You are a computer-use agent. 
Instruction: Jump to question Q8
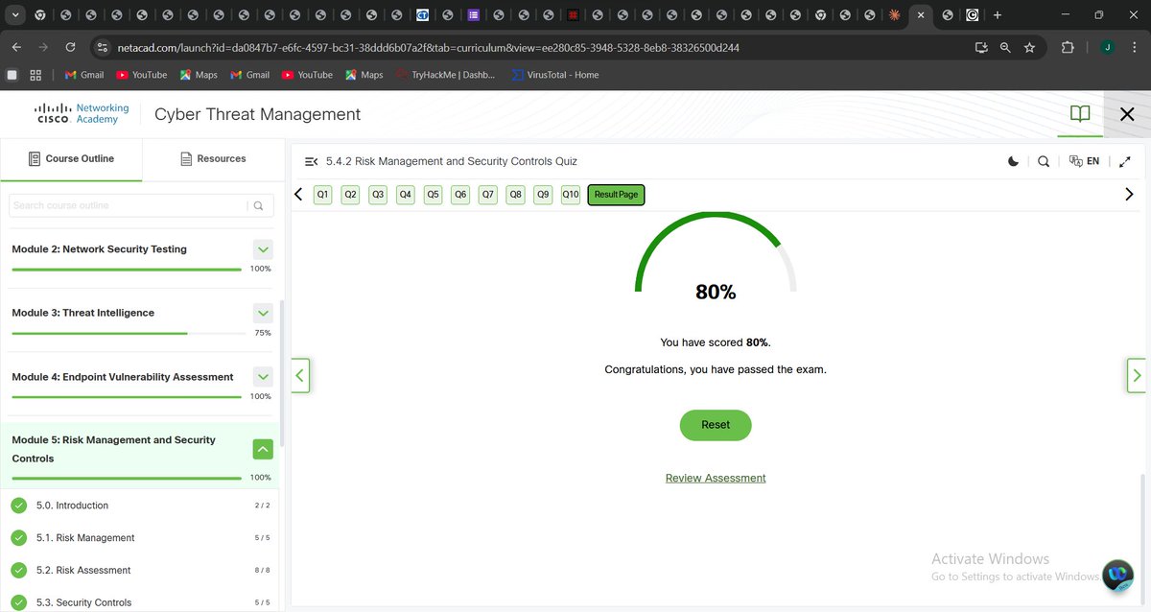coord(516,195)
